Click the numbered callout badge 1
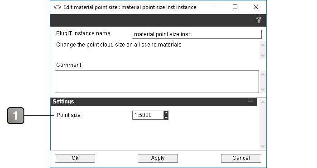Viewport: 317px width, 168px height. pyautogui.click(x=15, y=116)
